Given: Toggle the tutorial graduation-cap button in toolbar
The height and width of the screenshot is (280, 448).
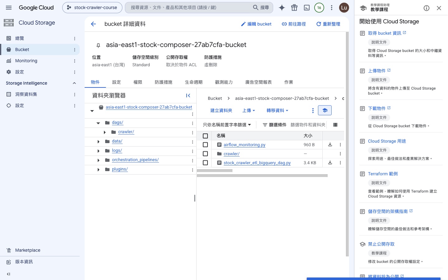Looking at the screenshot, I should coord(325,110).
